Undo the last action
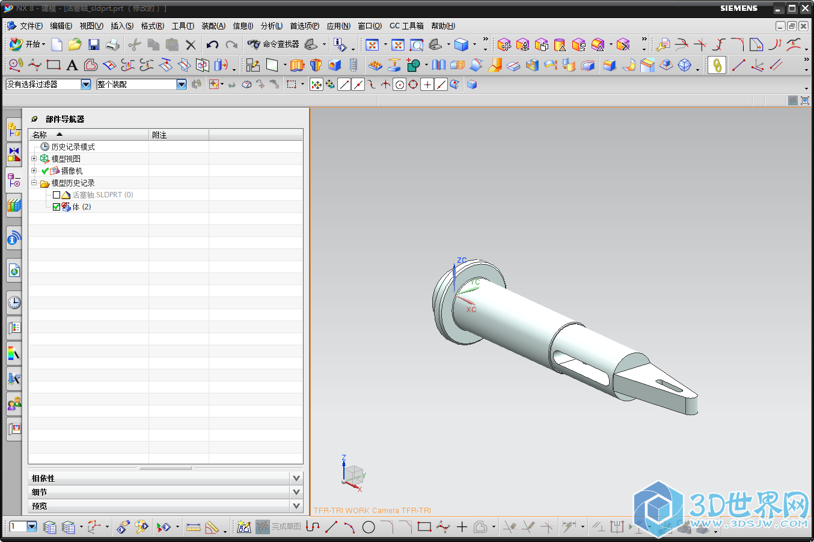814x542 pixels. (212, 45)
